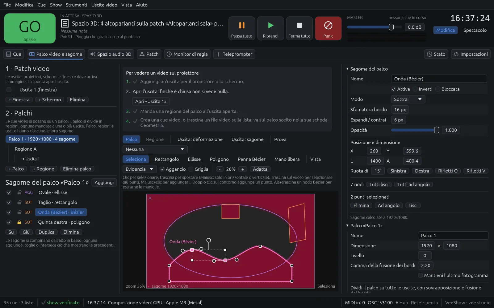Click the zoom plus button

tap(243, 169)
